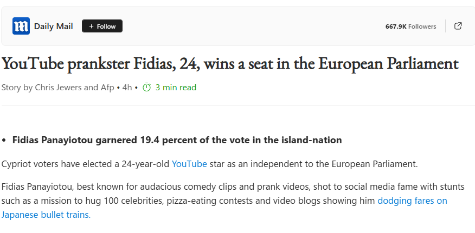The image size is (475, 233).
Task: Click the article headline about Fidias
Action: (x=230, y=64)
